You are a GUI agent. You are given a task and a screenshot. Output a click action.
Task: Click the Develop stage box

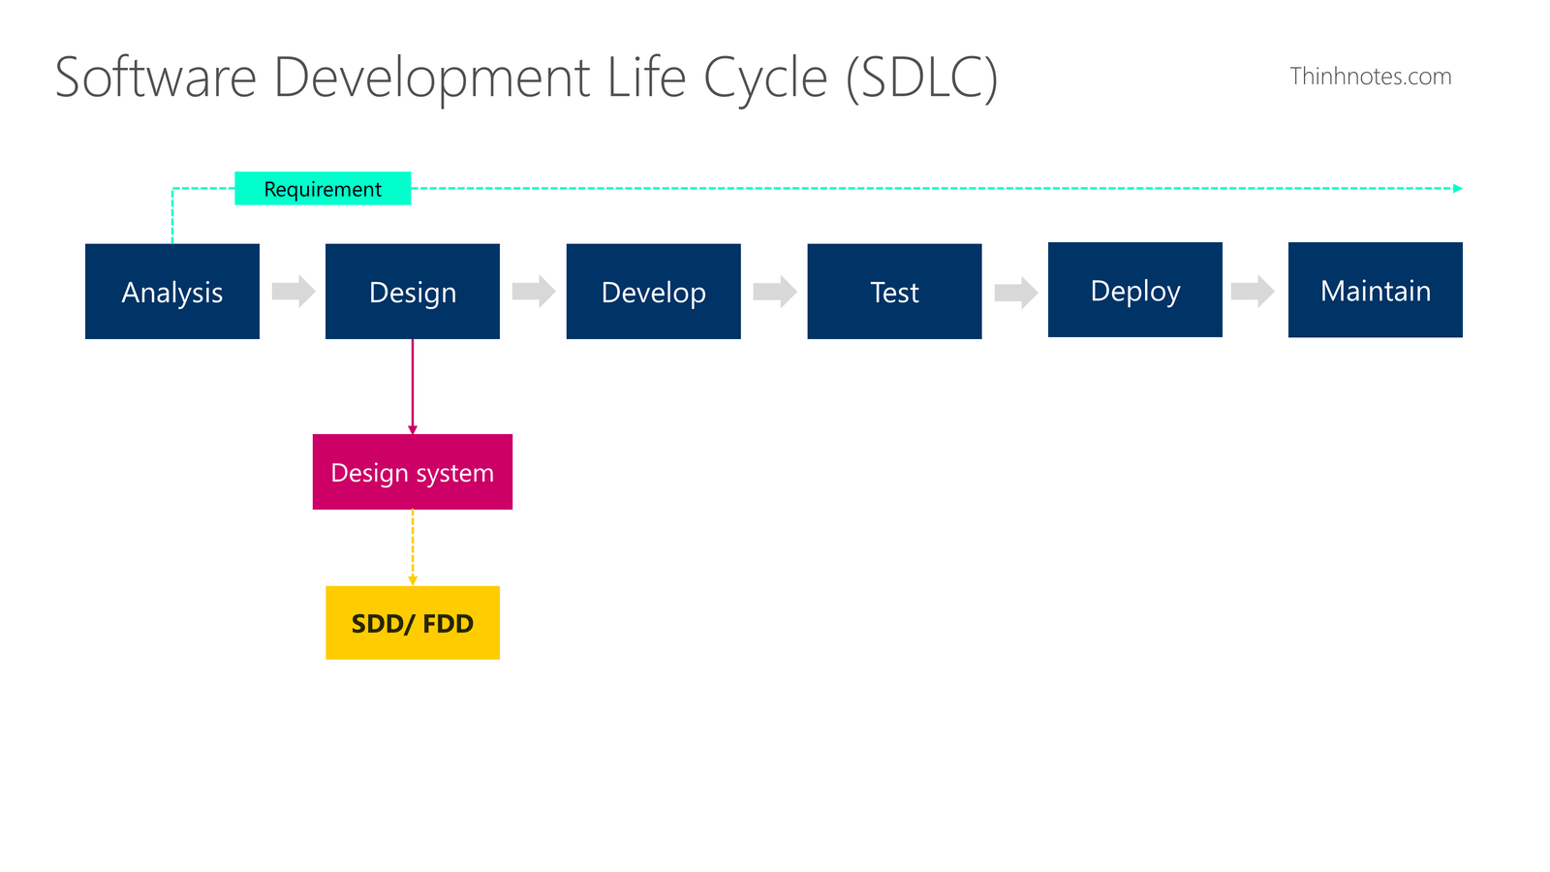tap(654, 292)
